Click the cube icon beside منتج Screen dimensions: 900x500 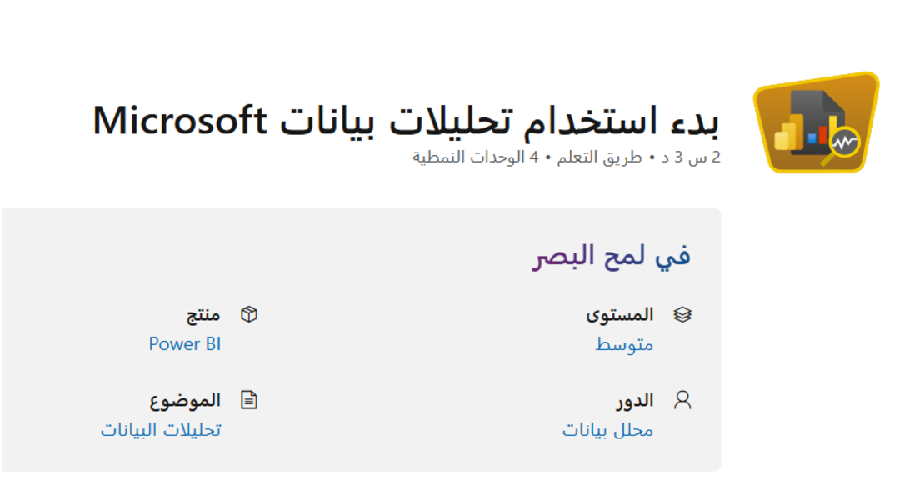(248, 314)
